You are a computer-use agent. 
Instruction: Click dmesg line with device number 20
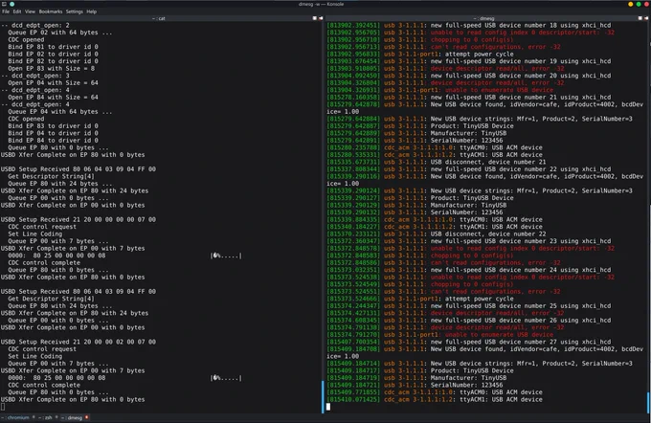pos(469,76)
